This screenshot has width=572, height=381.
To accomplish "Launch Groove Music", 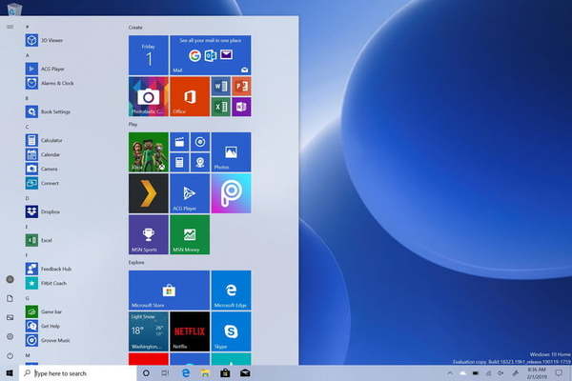I will (48, 340).
